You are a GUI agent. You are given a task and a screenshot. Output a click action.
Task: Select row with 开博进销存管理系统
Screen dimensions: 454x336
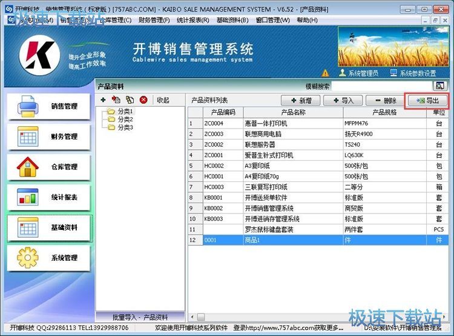(x=318, y=219)
